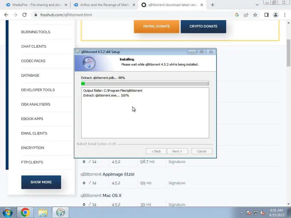Image resolution: width=291 pixels, height=218 pixels.
Task: Click scrollbar up arrow of page
Action: pyautogui.click(x=289, y=23)
